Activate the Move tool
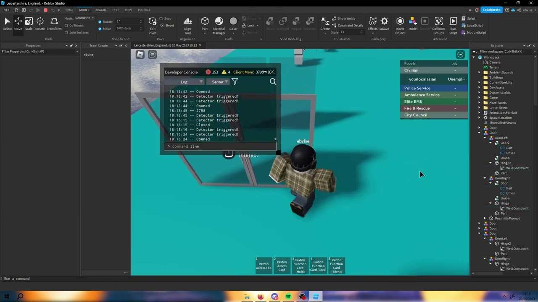Screen dimensions: 538x302 coord(18,24)
